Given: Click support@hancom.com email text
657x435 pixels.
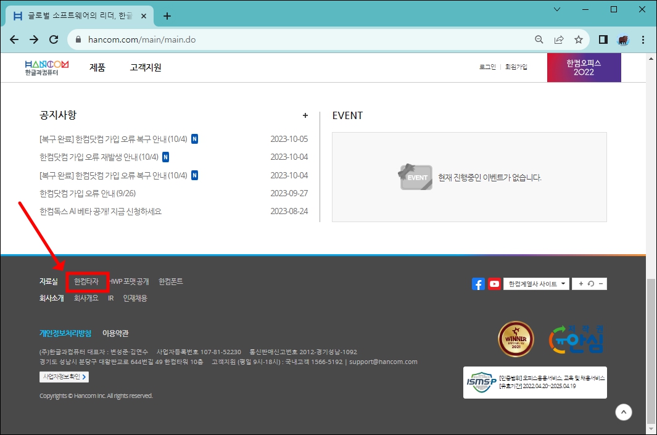Looking at the screenshot, I should [x=383, y=362].
